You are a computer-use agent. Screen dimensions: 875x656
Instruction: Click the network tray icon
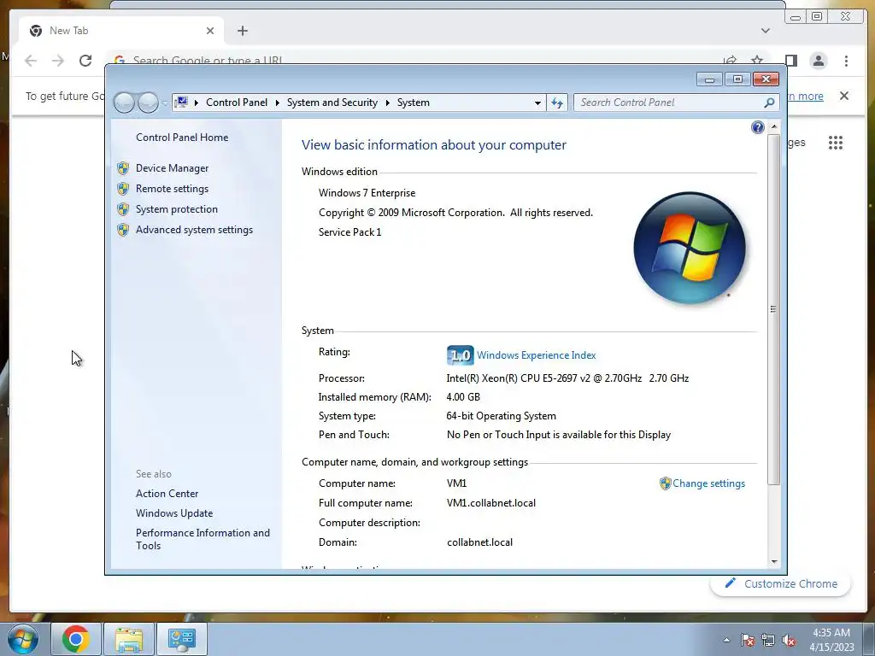[768, 640]
